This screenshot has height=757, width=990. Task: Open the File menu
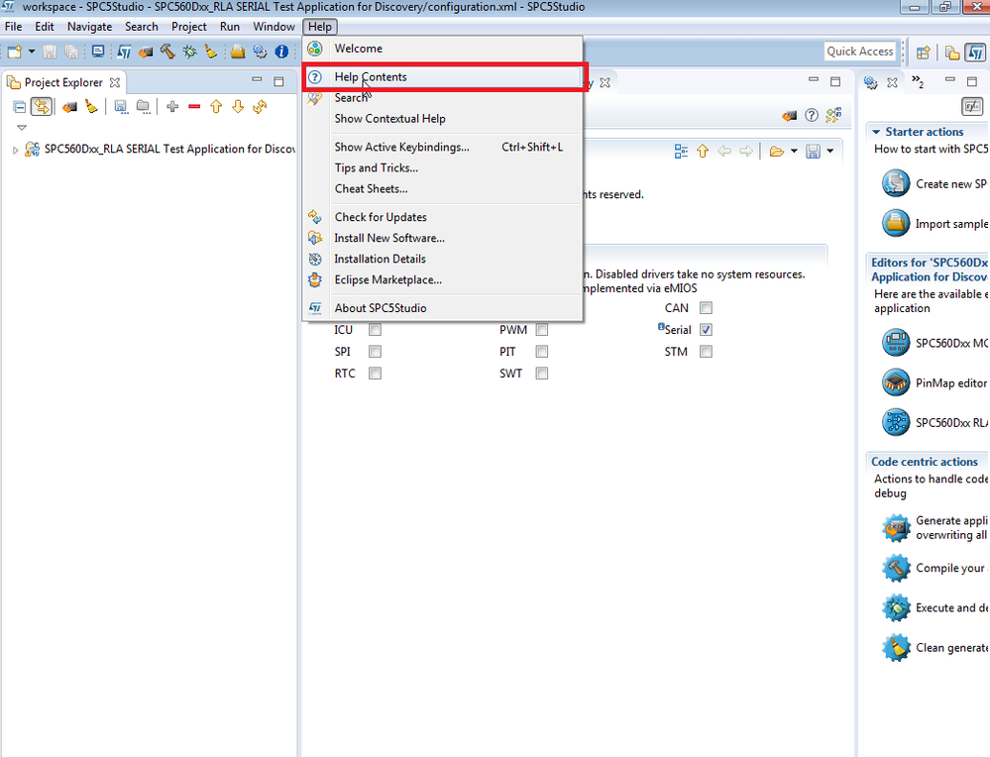(13, 27)
